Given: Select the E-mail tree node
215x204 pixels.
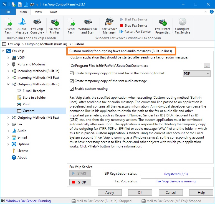Looking at the screenshot, I should click(x=22, y=137).
